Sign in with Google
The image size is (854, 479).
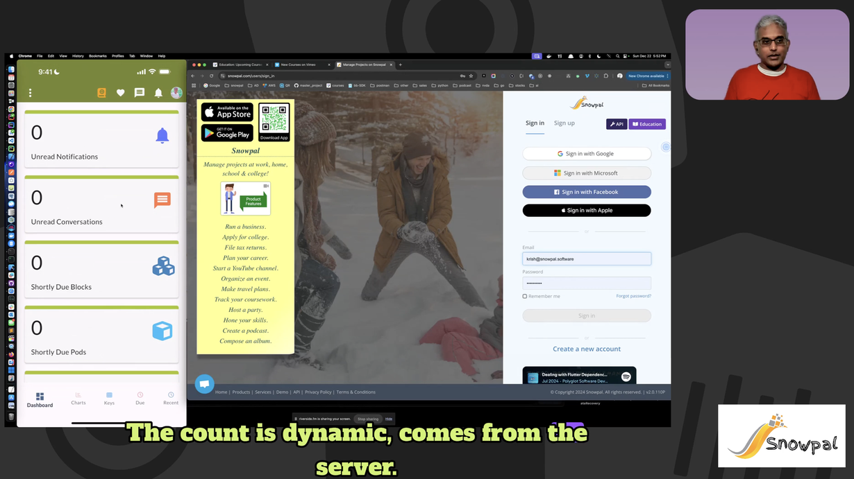coord(587,154)
